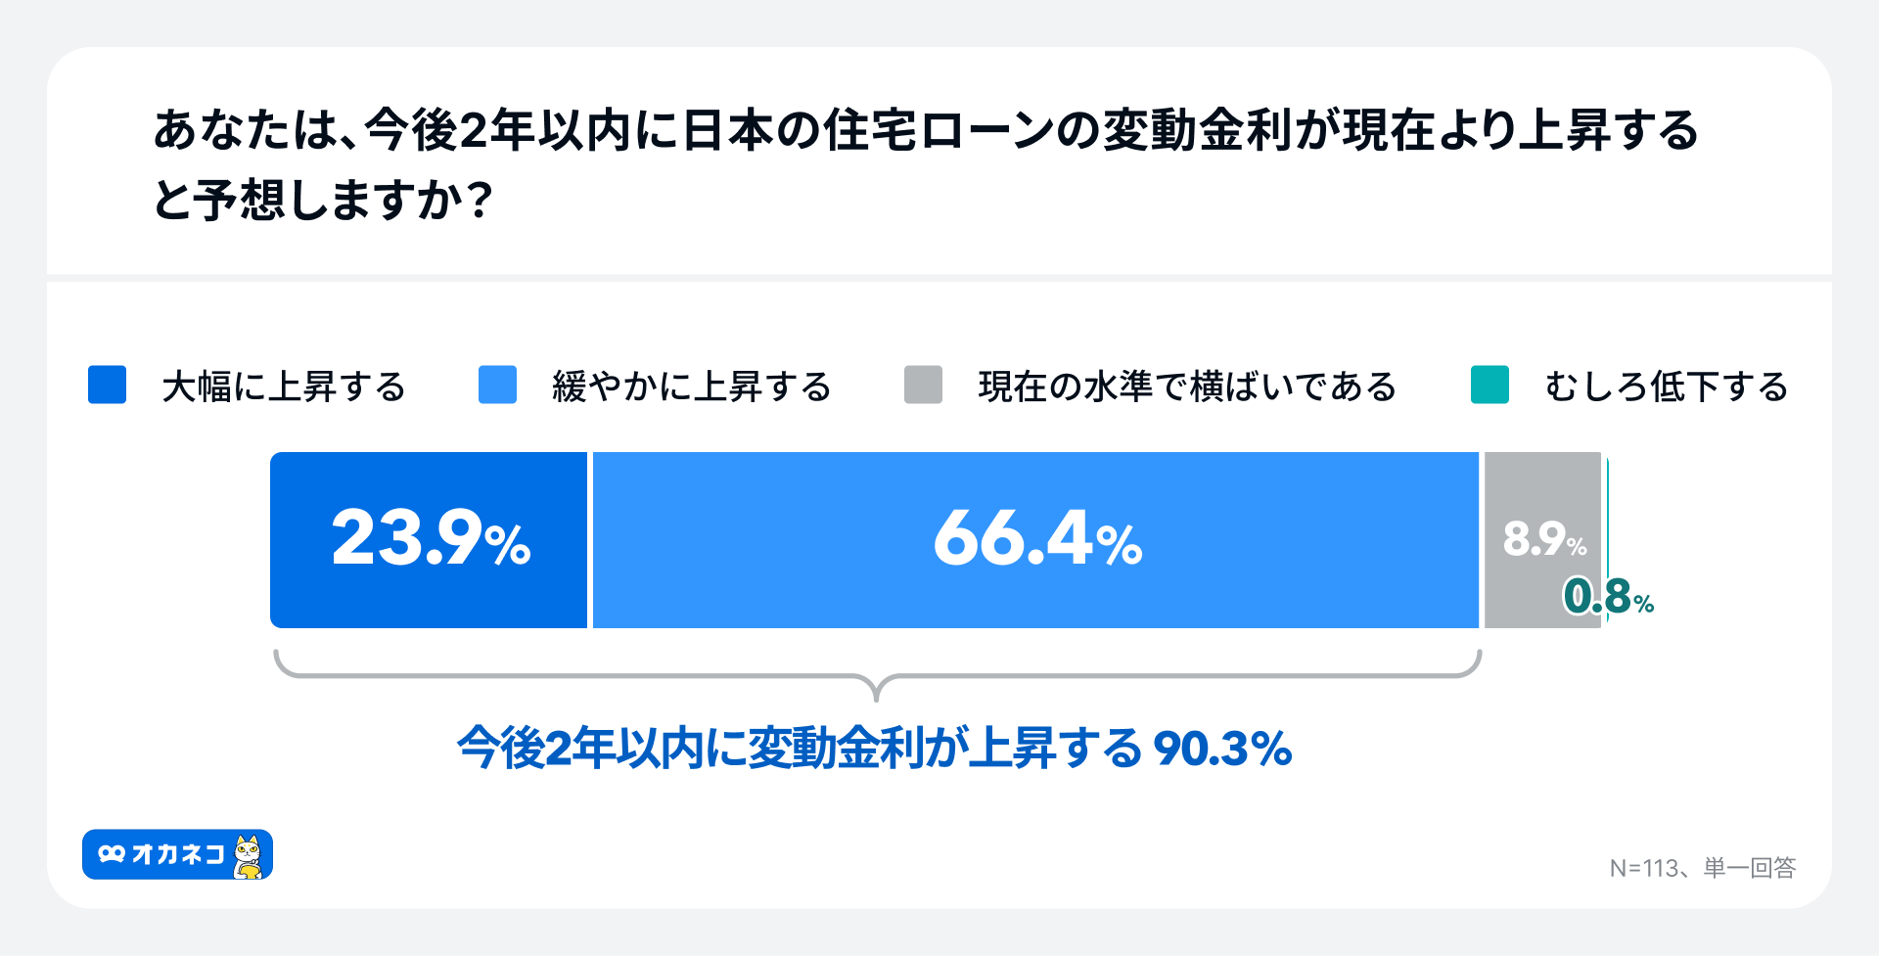The image size is (1879, 956).
Task: Click the オカネコ logo text
Action: (178, 854)
